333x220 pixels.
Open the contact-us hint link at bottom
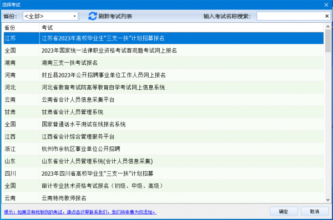tap(80, 212)
